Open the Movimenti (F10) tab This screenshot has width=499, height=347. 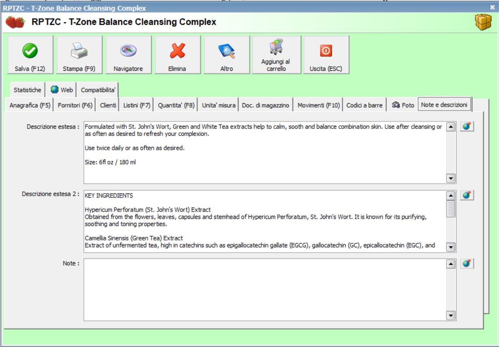319,105
